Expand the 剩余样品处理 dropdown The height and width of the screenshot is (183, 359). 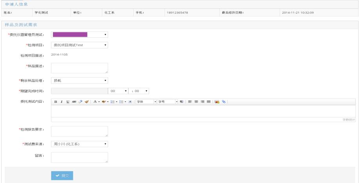tap(80, 81)
